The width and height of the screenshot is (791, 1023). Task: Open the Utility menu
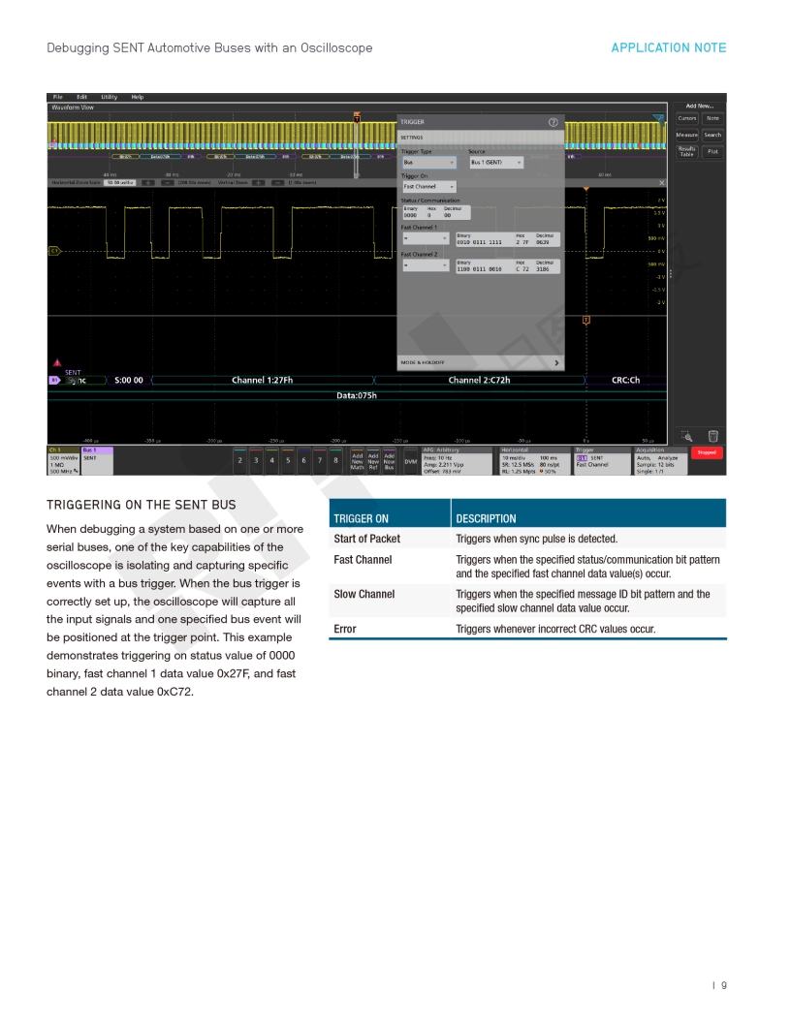coord(110,97)
